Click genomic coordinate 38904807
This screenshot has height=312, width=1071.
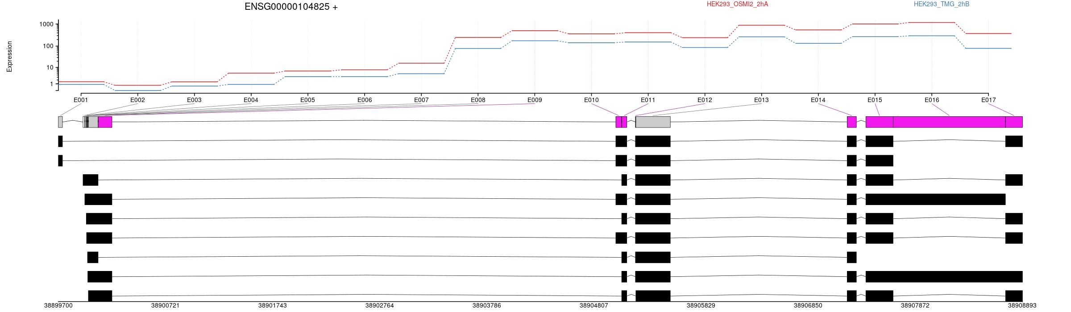pyautogui.click(x=594, y=306)
